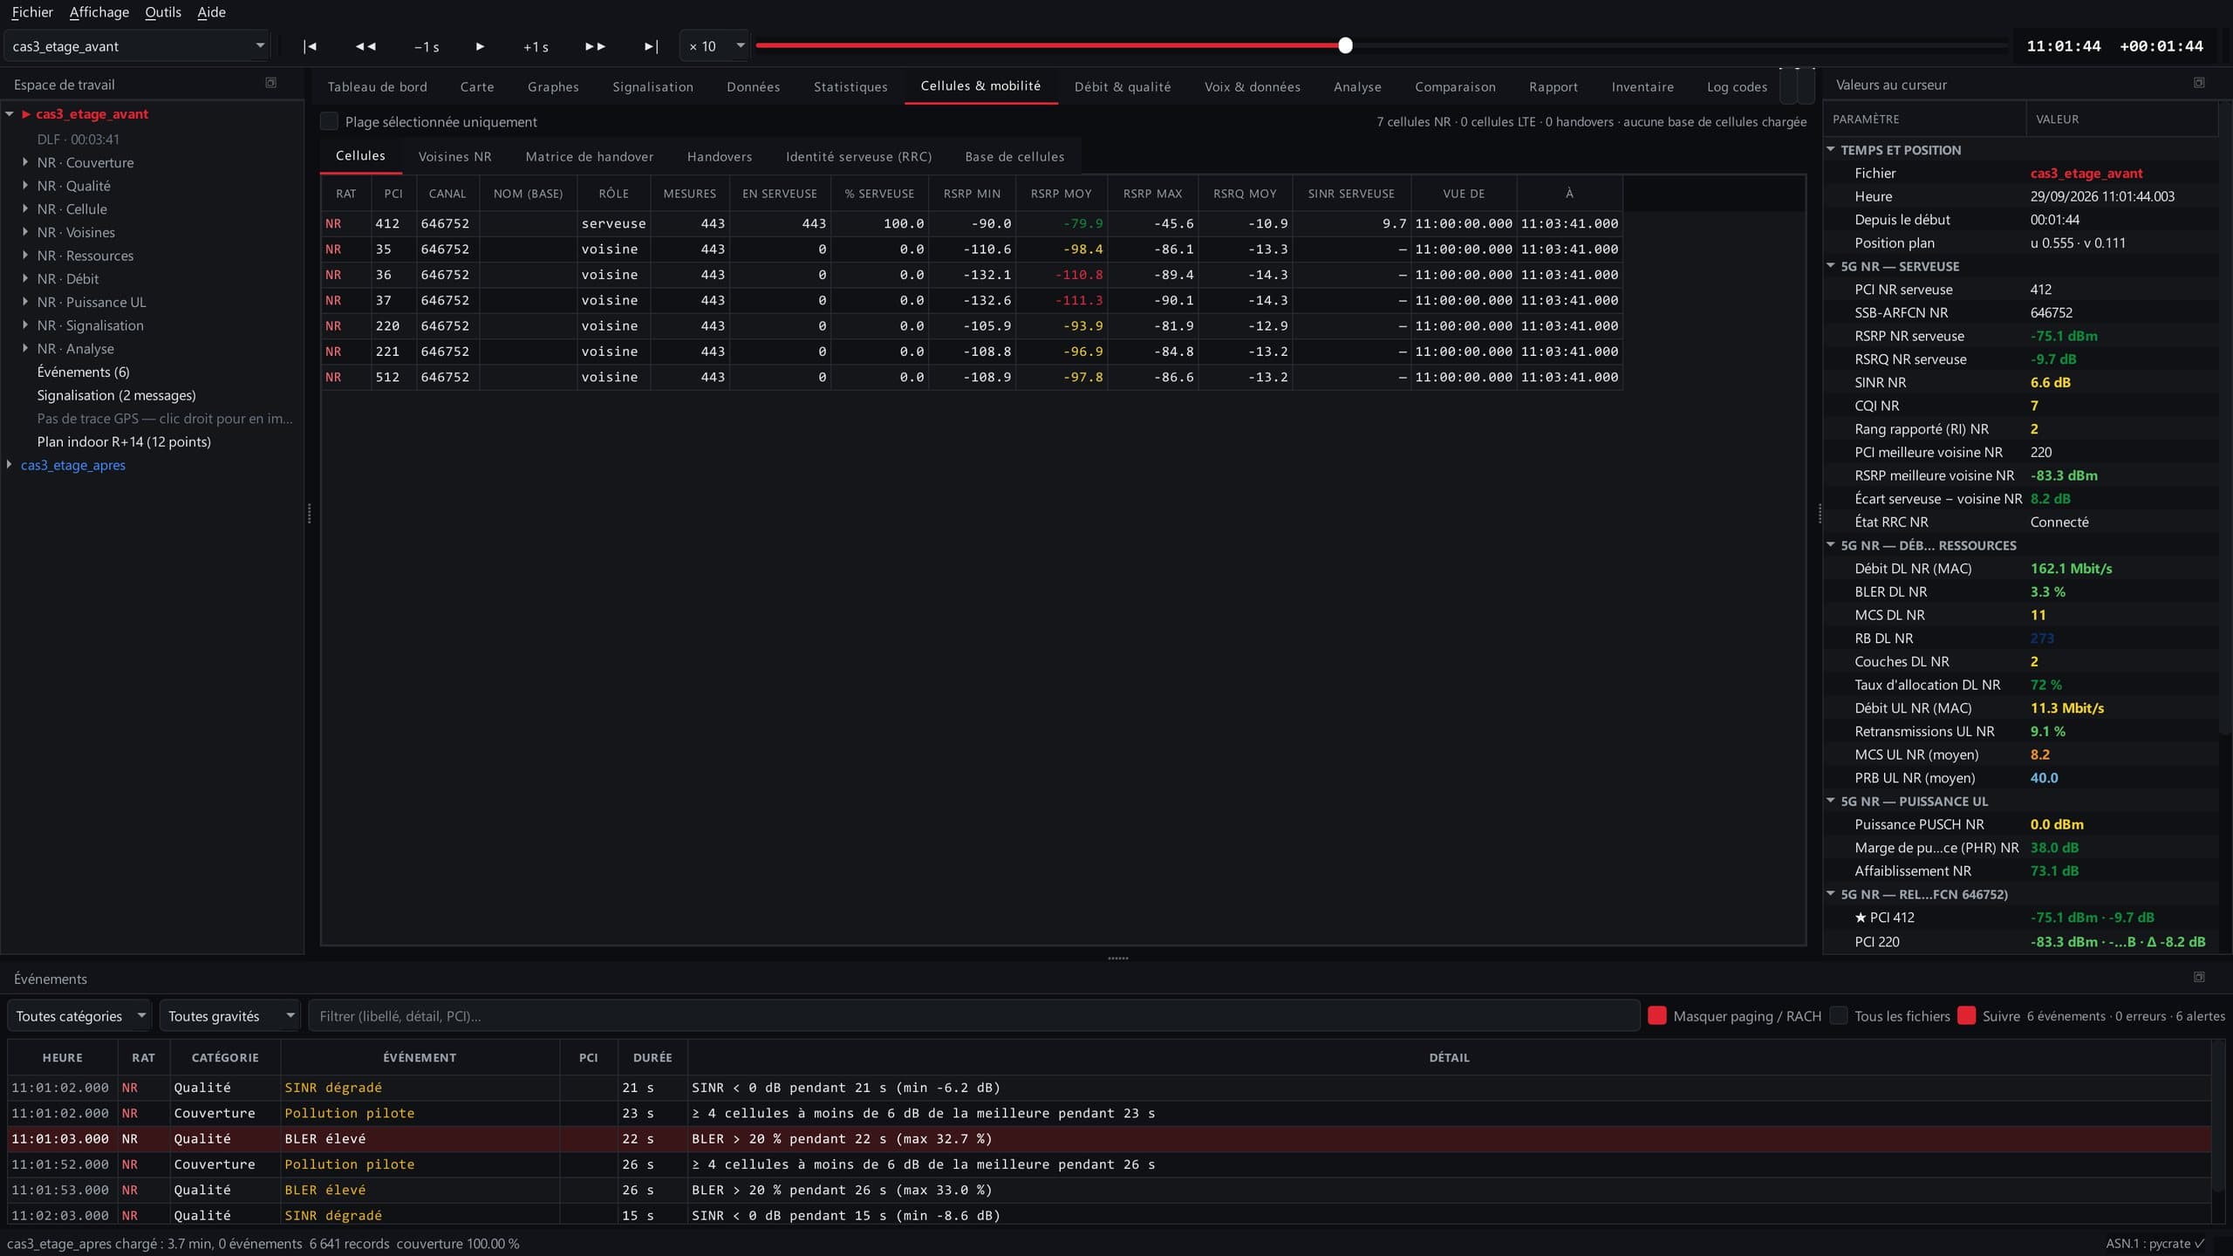Open Plan indoor R+14 (12 points)
2233x1256 pixels.
(x=124, y=441)
